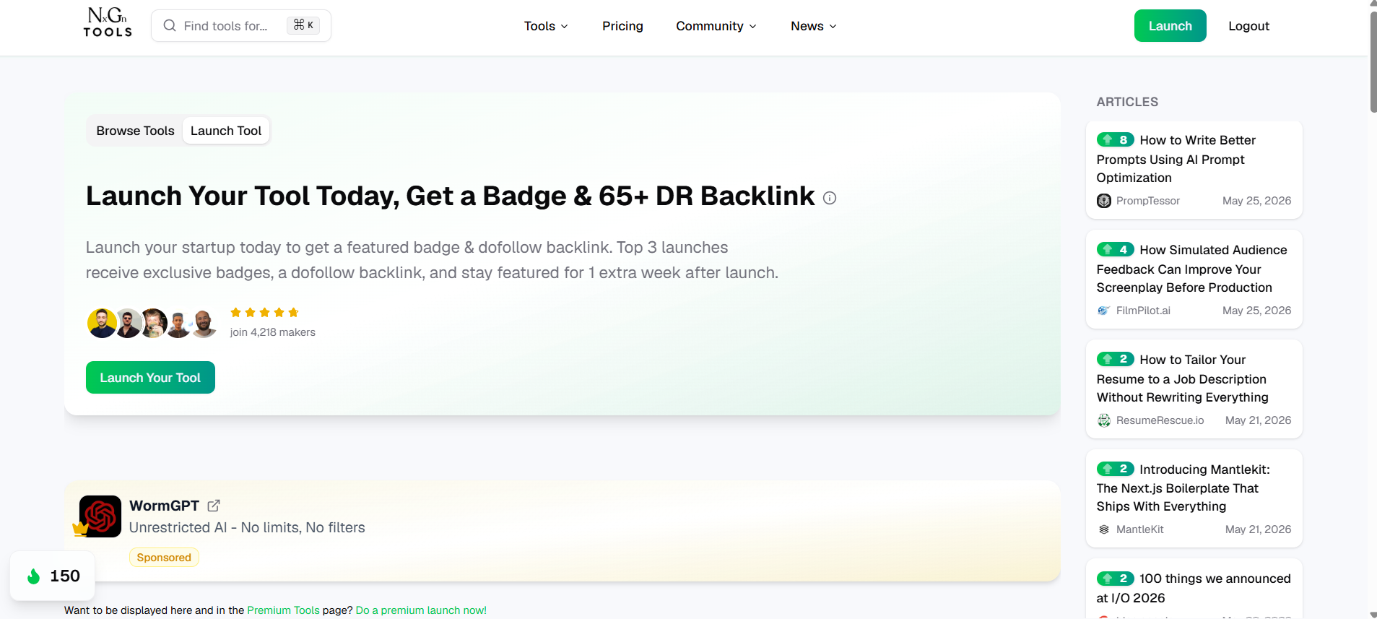Open the 100 things we announced article
Image resolution: width=1377 pixels, height=619 pixels.
click(1193, 588)
